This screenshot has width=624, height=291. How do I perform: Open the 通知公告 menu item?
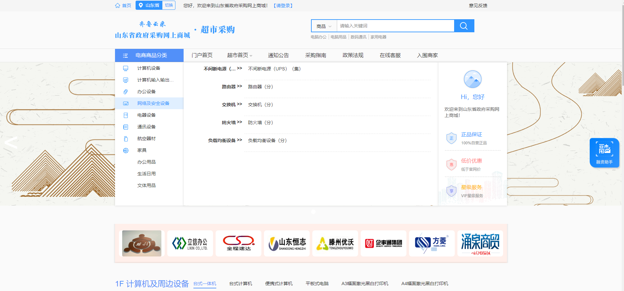278,55
